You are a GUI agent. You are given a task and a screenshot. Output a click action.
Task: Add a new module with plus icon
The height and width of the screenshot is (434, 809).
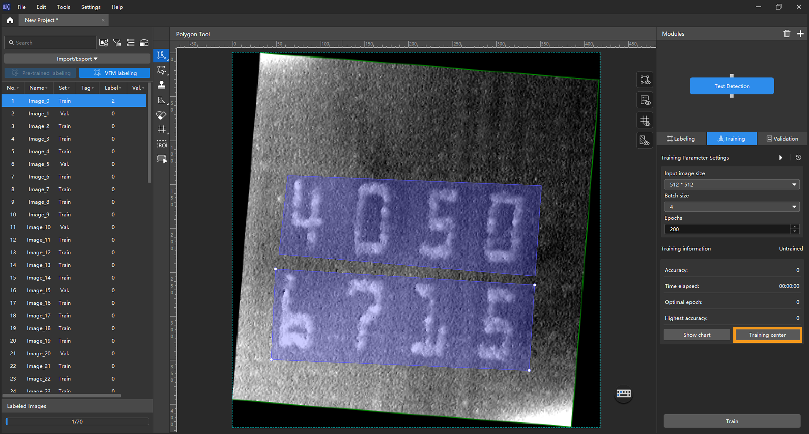(x=800, y=34)
